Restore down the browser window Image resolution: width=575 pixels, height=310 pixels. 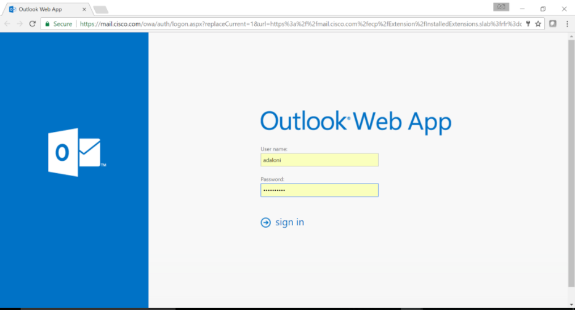pyautogui.click(x=543, y=9)
